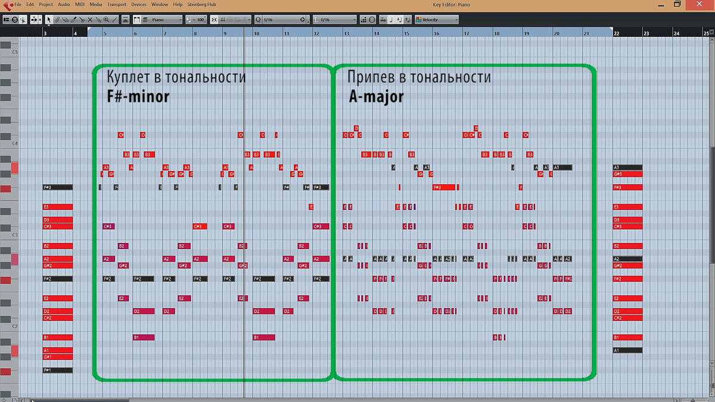Image resolution: width=715 pixels, height=402 pixels.
Task: Open the length quantize 1/16 dropdown
Action: (334, 20)
